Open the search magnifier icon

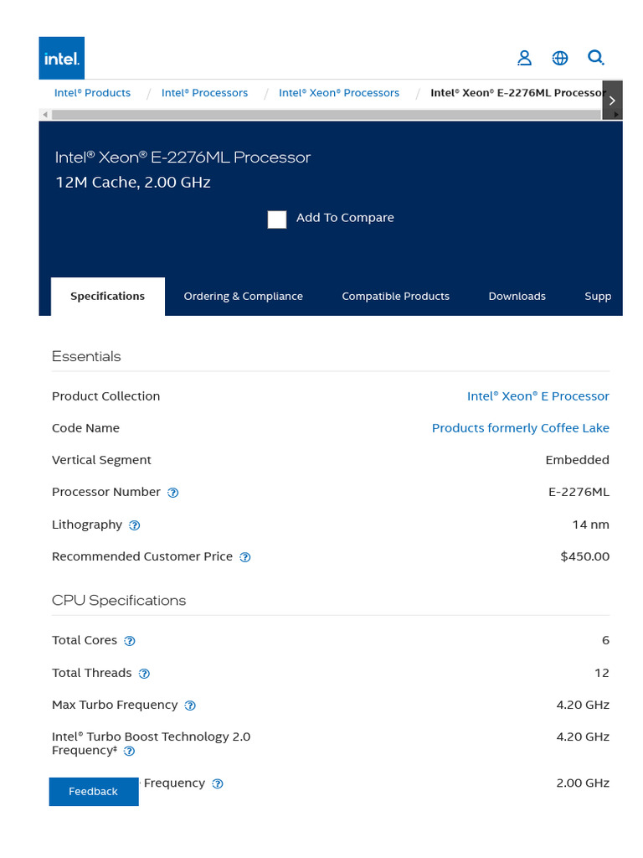(x=596, y=58)
